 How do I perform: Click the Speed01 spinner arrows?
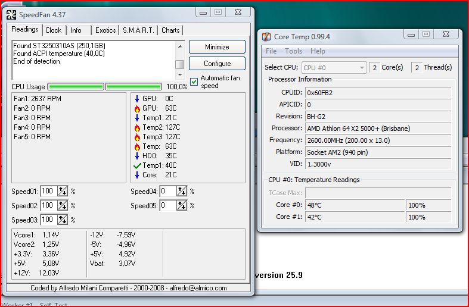(63, 191)
